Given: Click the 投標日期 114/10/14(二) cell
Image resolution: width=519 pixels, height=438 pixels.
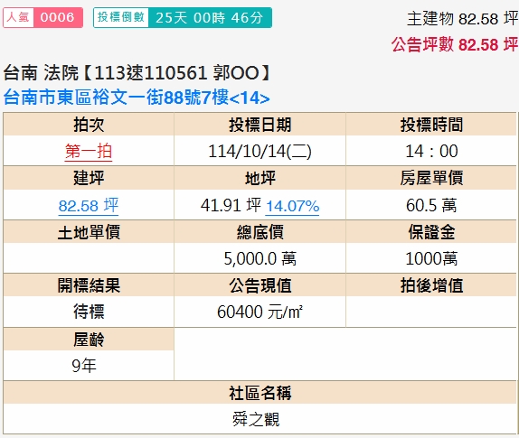Looking at the screenshot, I should 259,152.
